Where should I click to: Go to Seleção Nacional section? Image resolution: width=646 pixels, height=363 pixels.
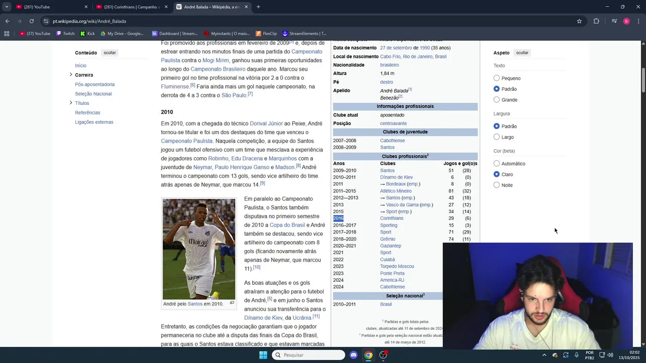point(93,94)
